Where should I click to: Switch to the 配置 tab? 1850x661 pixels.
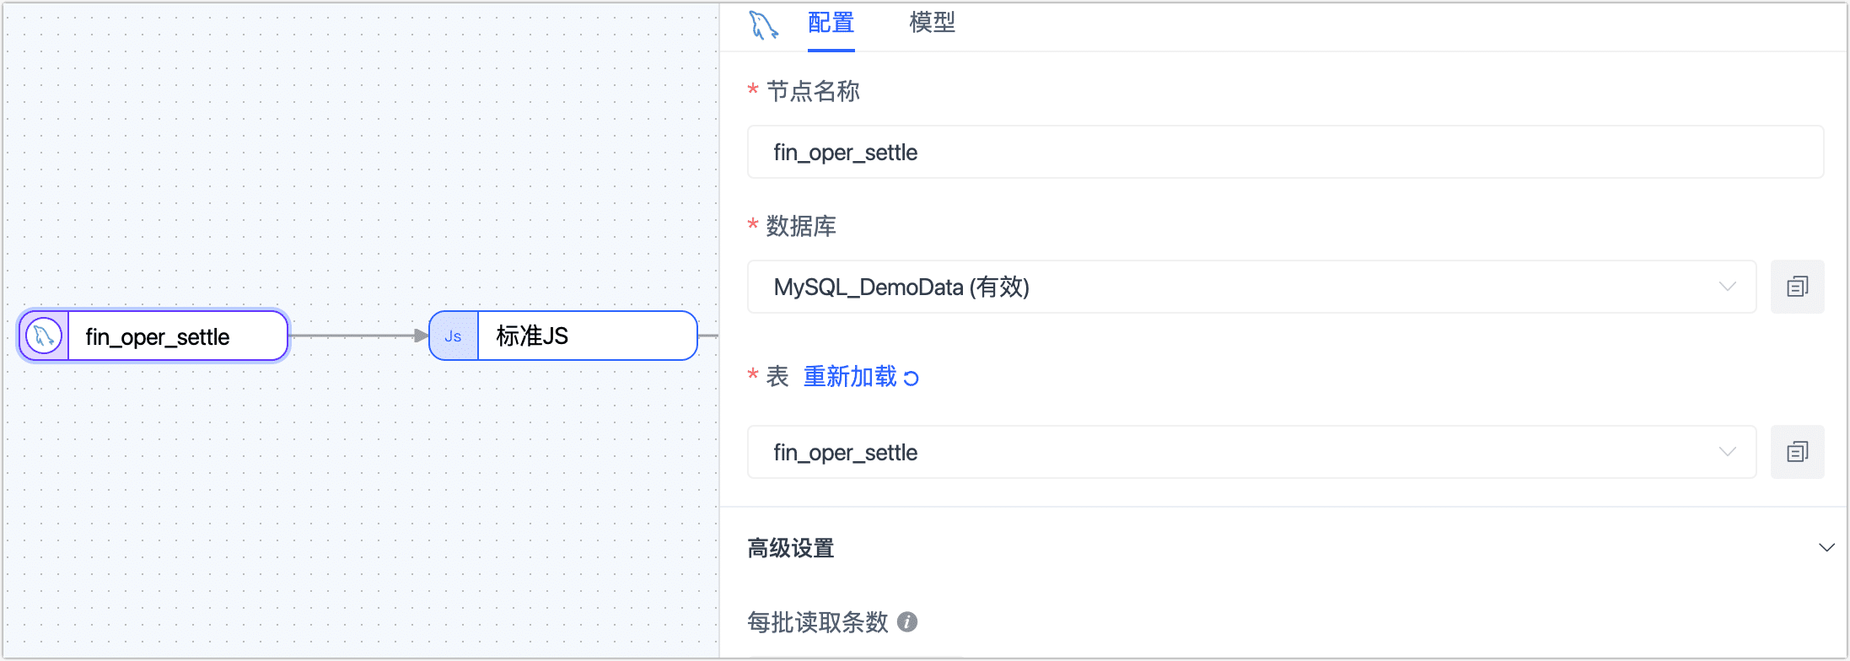click(831, 23)
